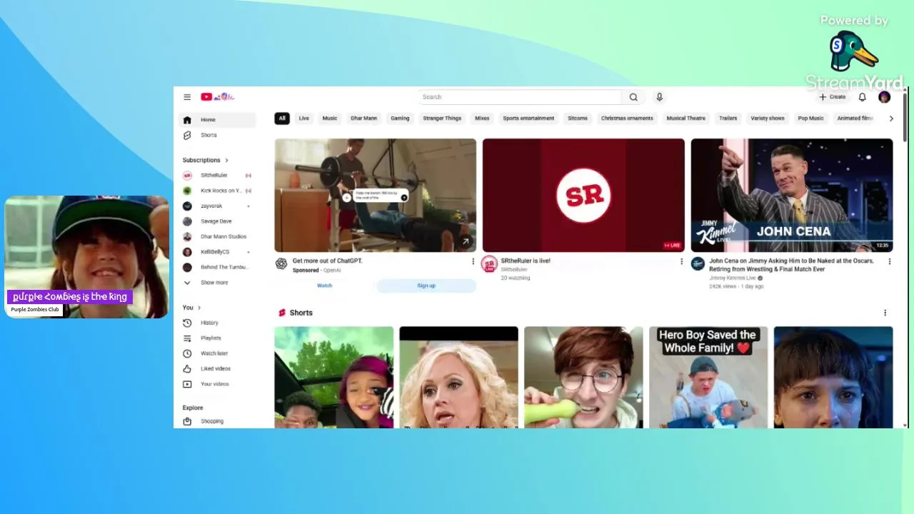This screenshot has height=514, width=914.
Task: Select the All filter chip
Action: pos(282,119)
